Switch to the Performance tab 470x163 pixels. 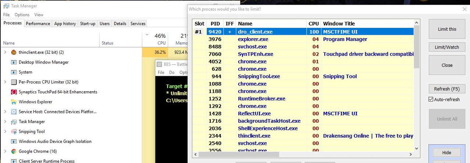click(x=38, y=23)
